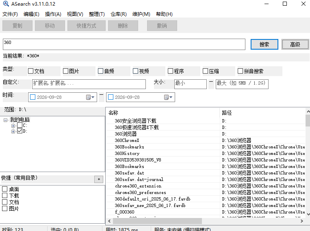Select result 360ChromeX
This screenshot has height=231, width=310.
pyautogui.click(x=127, y=140)
